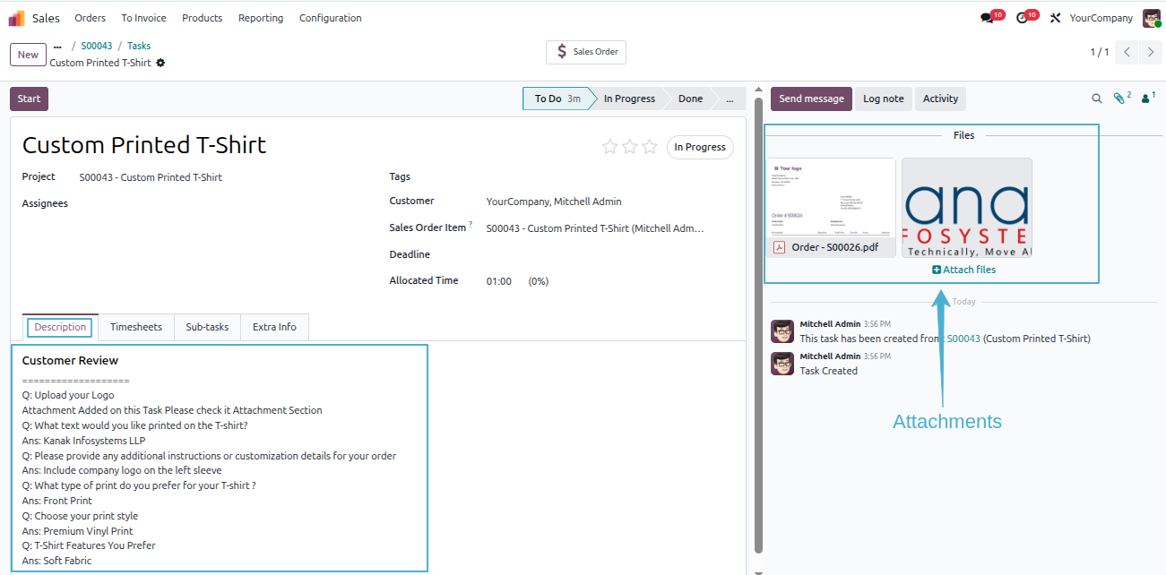The width and height of the screenshot is (1166, 575).
Task: Click the empty Tags field
Action: 609,177
